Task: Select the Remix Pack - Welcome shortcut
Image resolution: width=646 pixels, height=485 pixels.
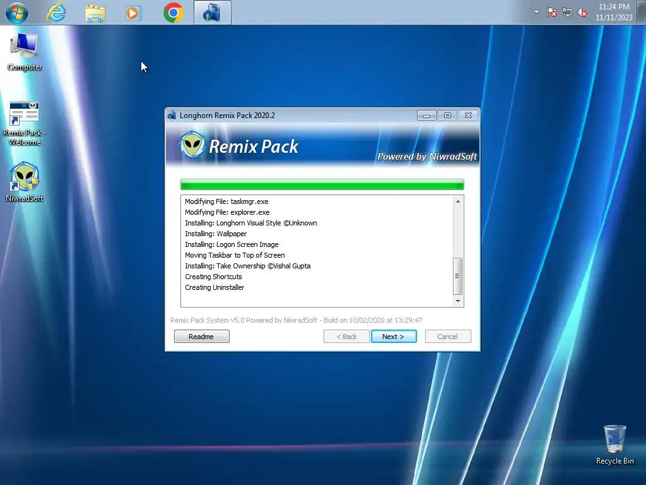Action: pyautogui.click(x=25, y=124)
